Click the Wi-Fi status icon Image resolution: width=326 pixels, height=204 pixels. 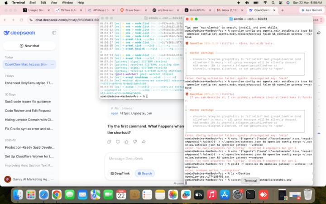coord(265,3)
